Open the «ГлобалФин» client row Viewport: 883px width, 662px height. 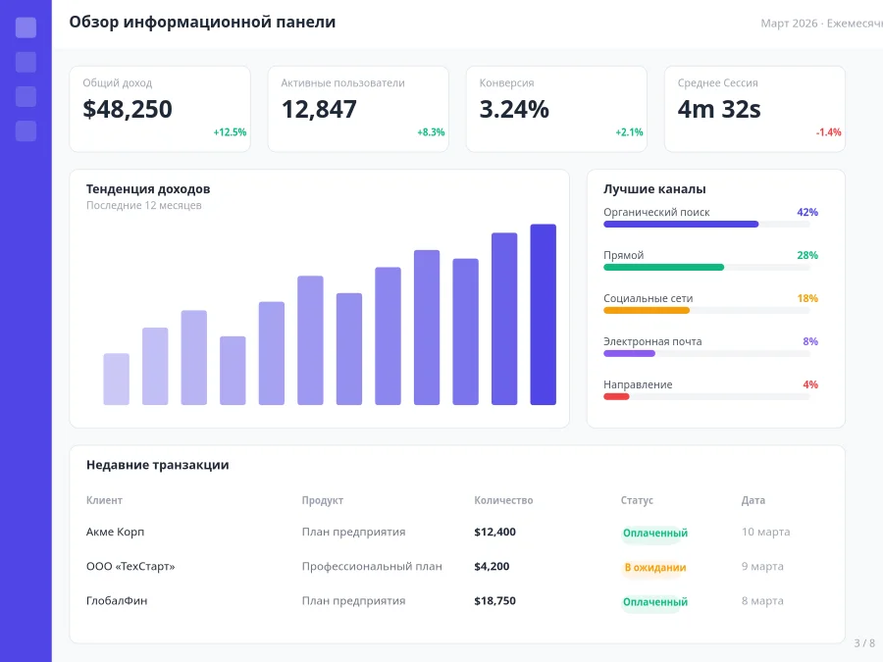(456, 600)
